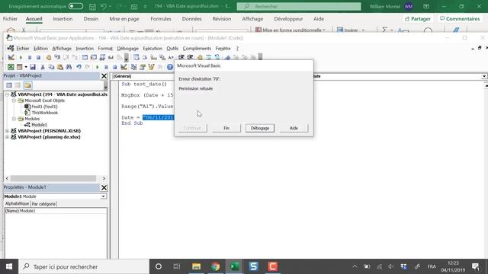Open Excel's Formules ribbon tab
The height and width of the screenshot is (274, 488).
[161, 19]
